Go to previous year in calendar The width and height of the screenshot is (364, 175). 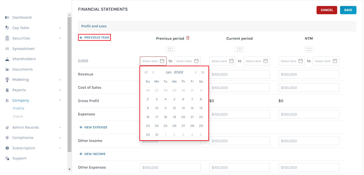(146, 72)
